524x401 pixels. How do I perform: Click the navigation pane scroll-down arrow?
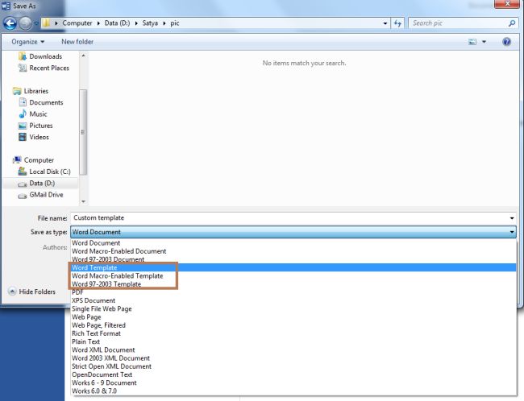click(x=84, y=201)
